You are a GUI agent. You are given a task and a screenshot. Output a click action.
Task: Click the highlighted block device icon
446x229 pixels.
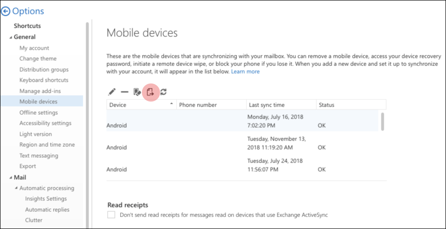[x=150, y=92]
